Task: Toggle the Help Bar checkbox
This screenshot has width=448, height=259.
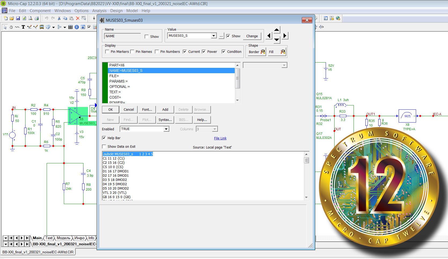Action: [104, 138]
